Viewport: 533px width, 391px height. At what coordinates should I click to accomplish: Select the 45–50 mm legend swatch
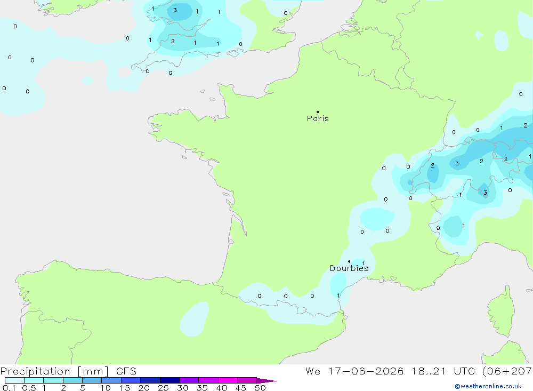(x=247, y=380)
